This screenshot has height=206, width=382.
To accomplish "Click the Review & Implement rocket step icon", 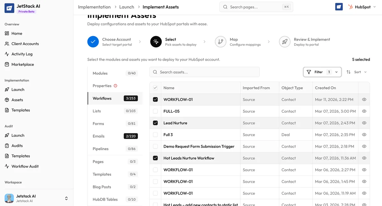I will pos(284,42).
